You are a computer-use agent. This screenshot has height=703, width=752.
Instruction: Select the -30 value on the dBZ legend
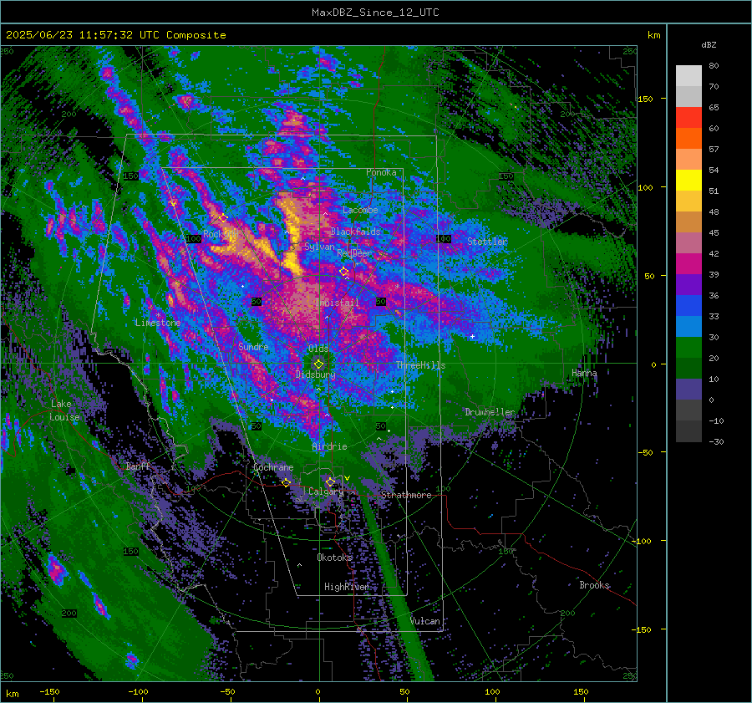coord(716,441)
